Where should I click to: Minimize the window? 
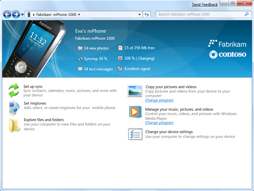224,3
